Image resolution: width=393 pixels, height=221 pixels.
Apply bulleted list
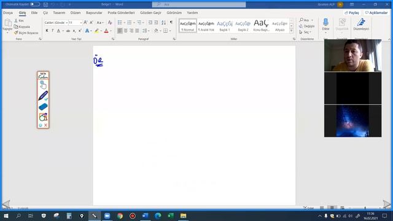pos(120,23)
